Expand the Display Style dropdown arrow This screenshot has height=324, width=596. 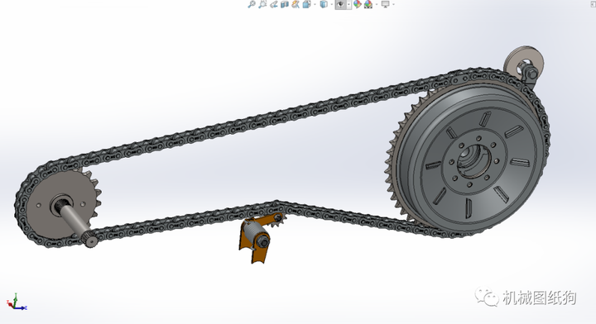332,4
